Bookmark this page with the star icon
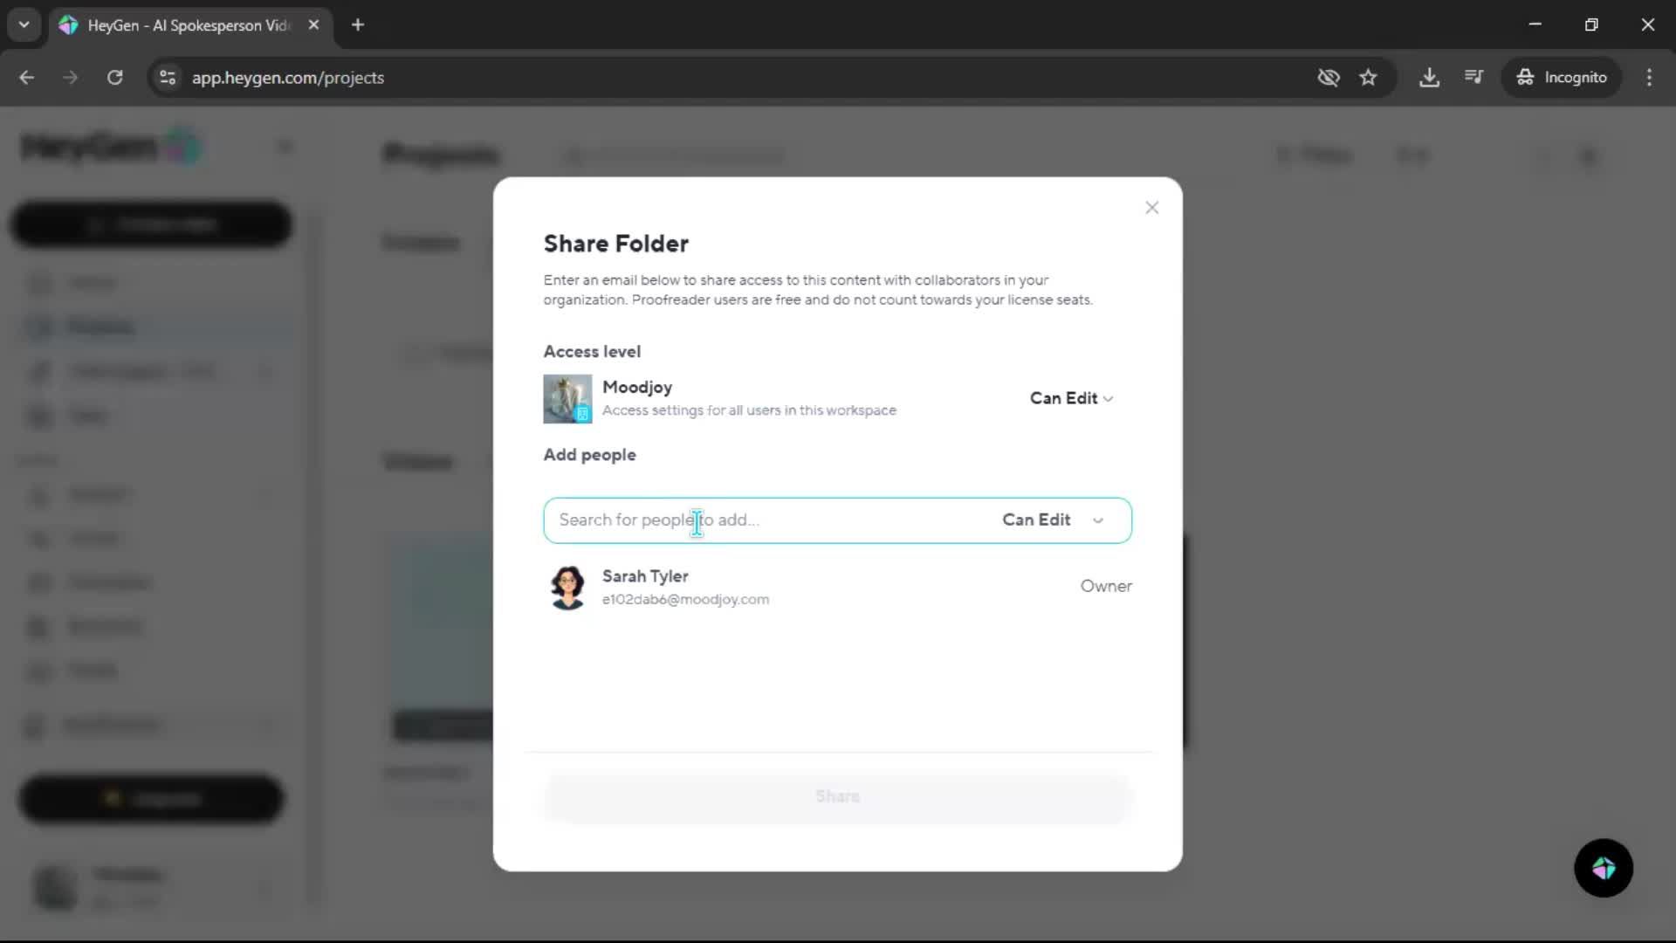 [1368, 78]
